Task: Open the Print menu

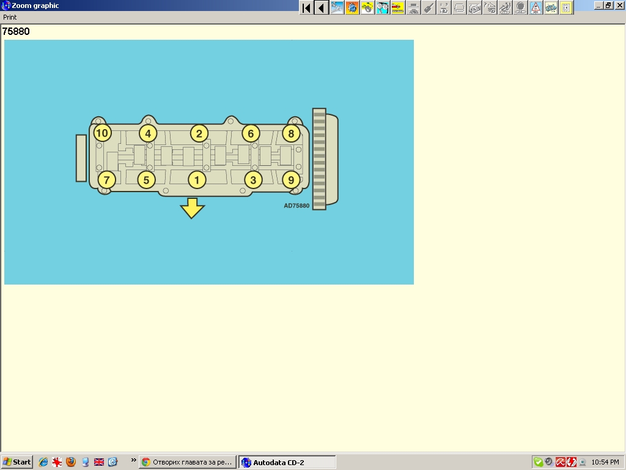Action: point(10,18)
